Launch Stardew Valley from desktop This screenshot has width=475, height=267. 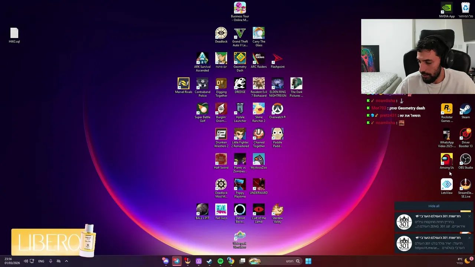278,213
